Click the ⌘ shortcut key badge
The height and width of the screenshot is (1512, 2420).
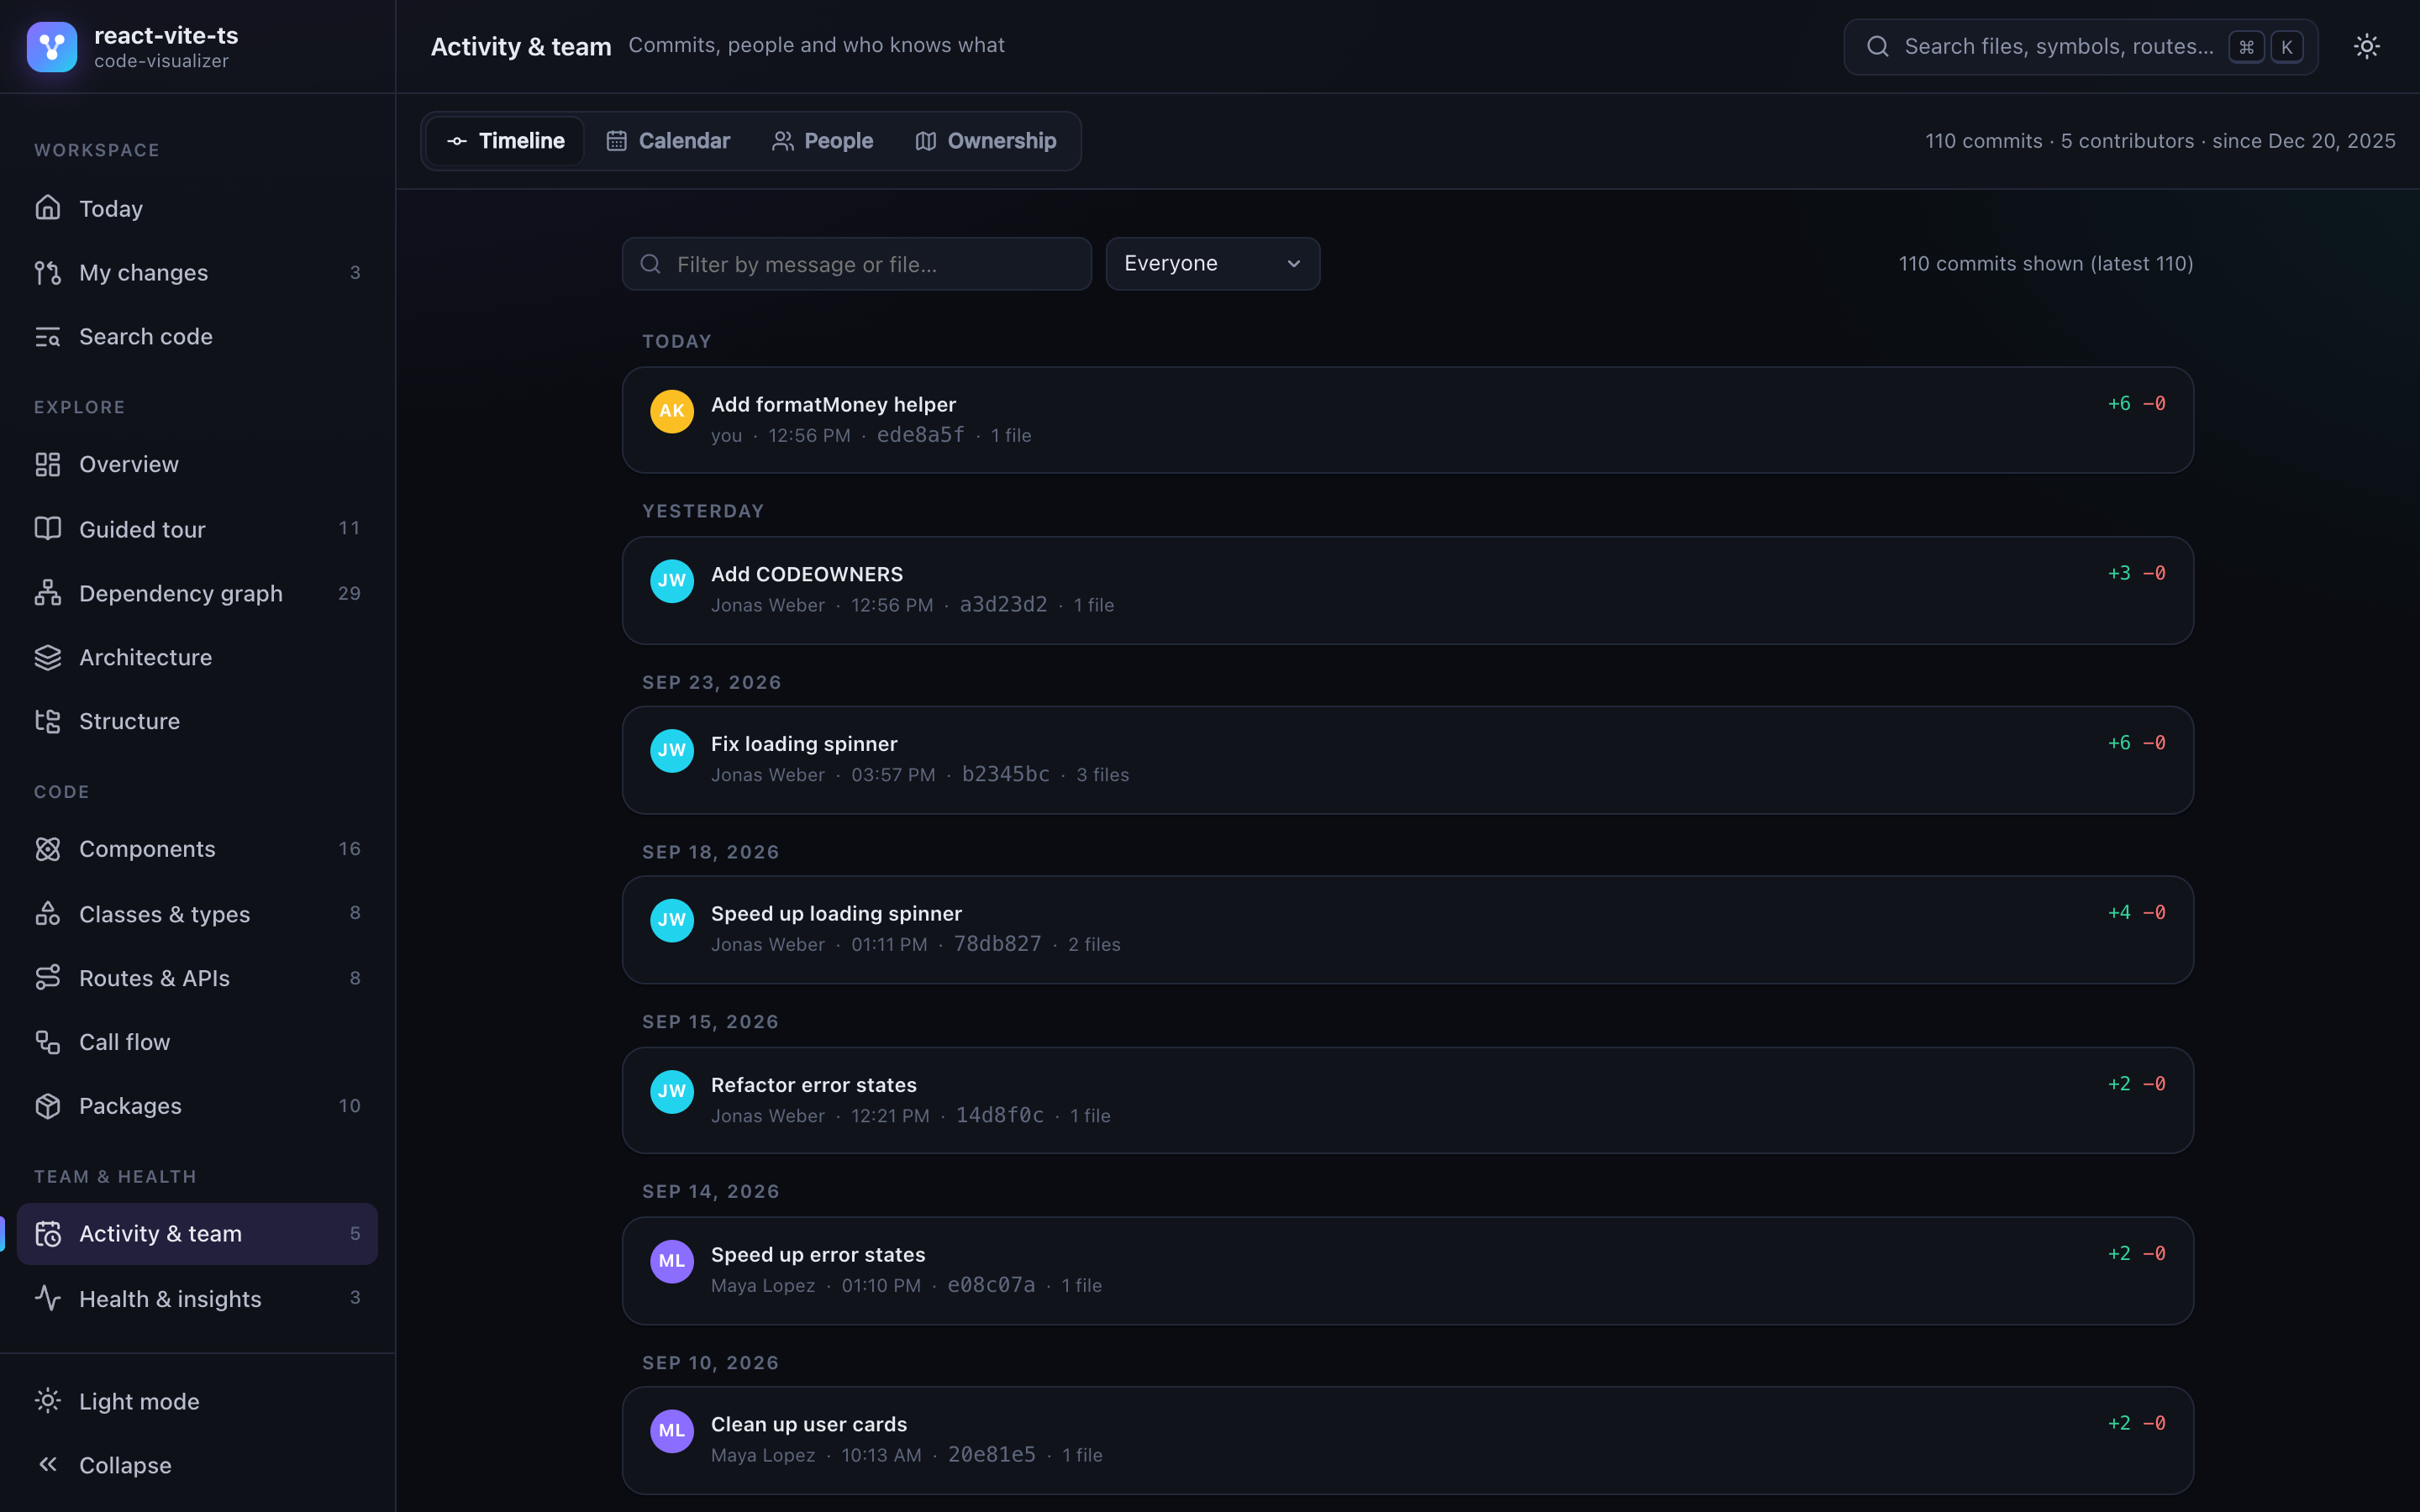pos(2246,47)
